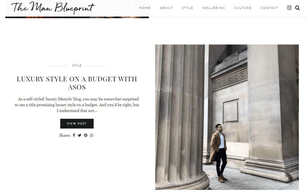Screen dimensions: 307x192
Task: Navigate to the Contact page
Action: click(269, 8)
